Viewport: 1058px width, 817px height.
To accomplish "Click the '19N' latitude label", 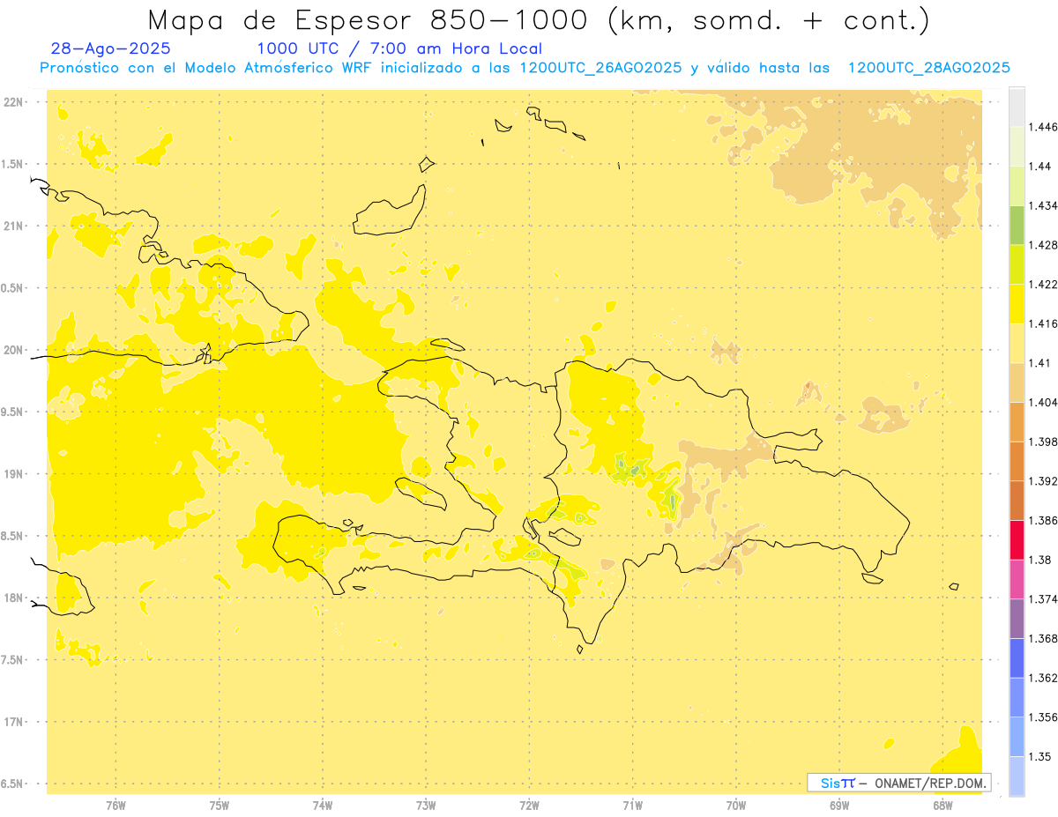I will tap(14, 474).
